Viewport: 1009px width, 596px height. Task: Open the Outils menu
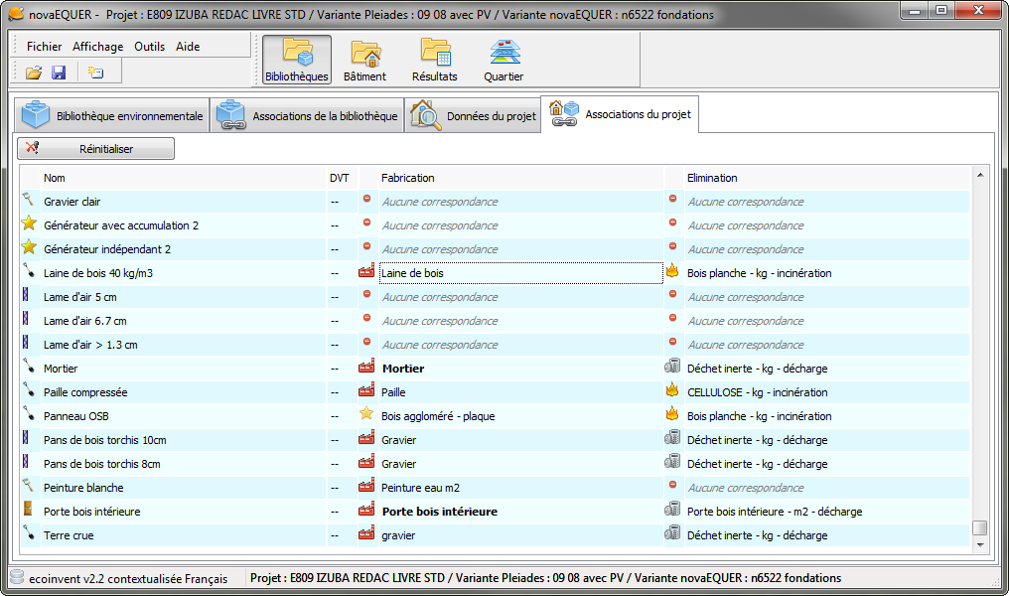(x=149, y=47)
